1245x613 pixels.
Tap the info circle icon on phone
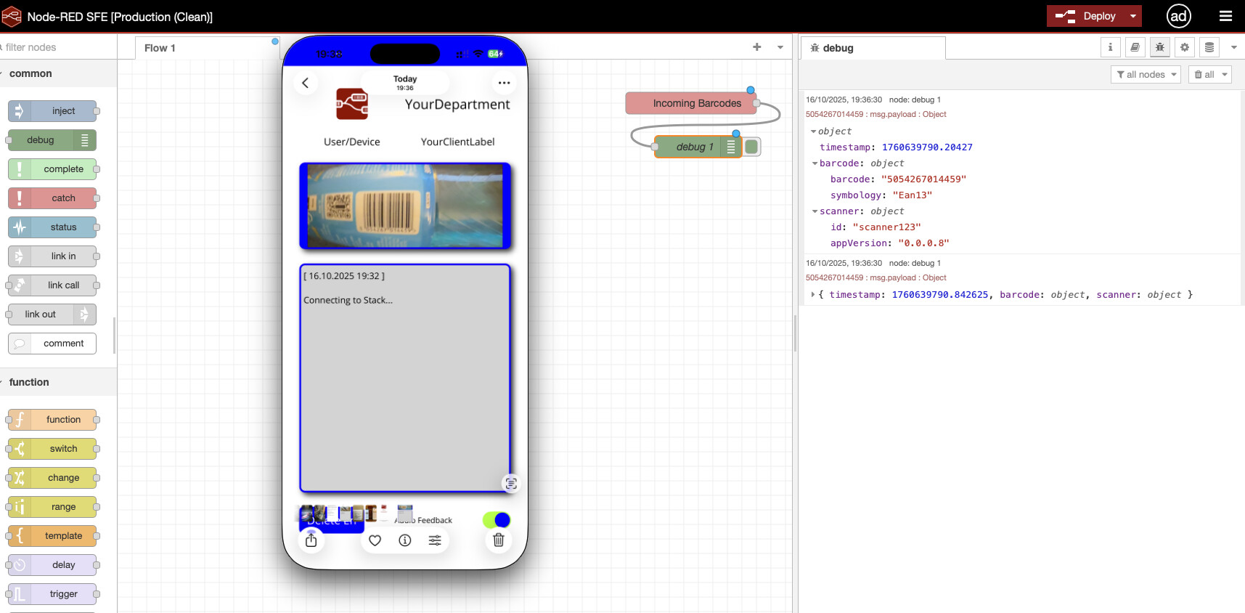point(405,540)
